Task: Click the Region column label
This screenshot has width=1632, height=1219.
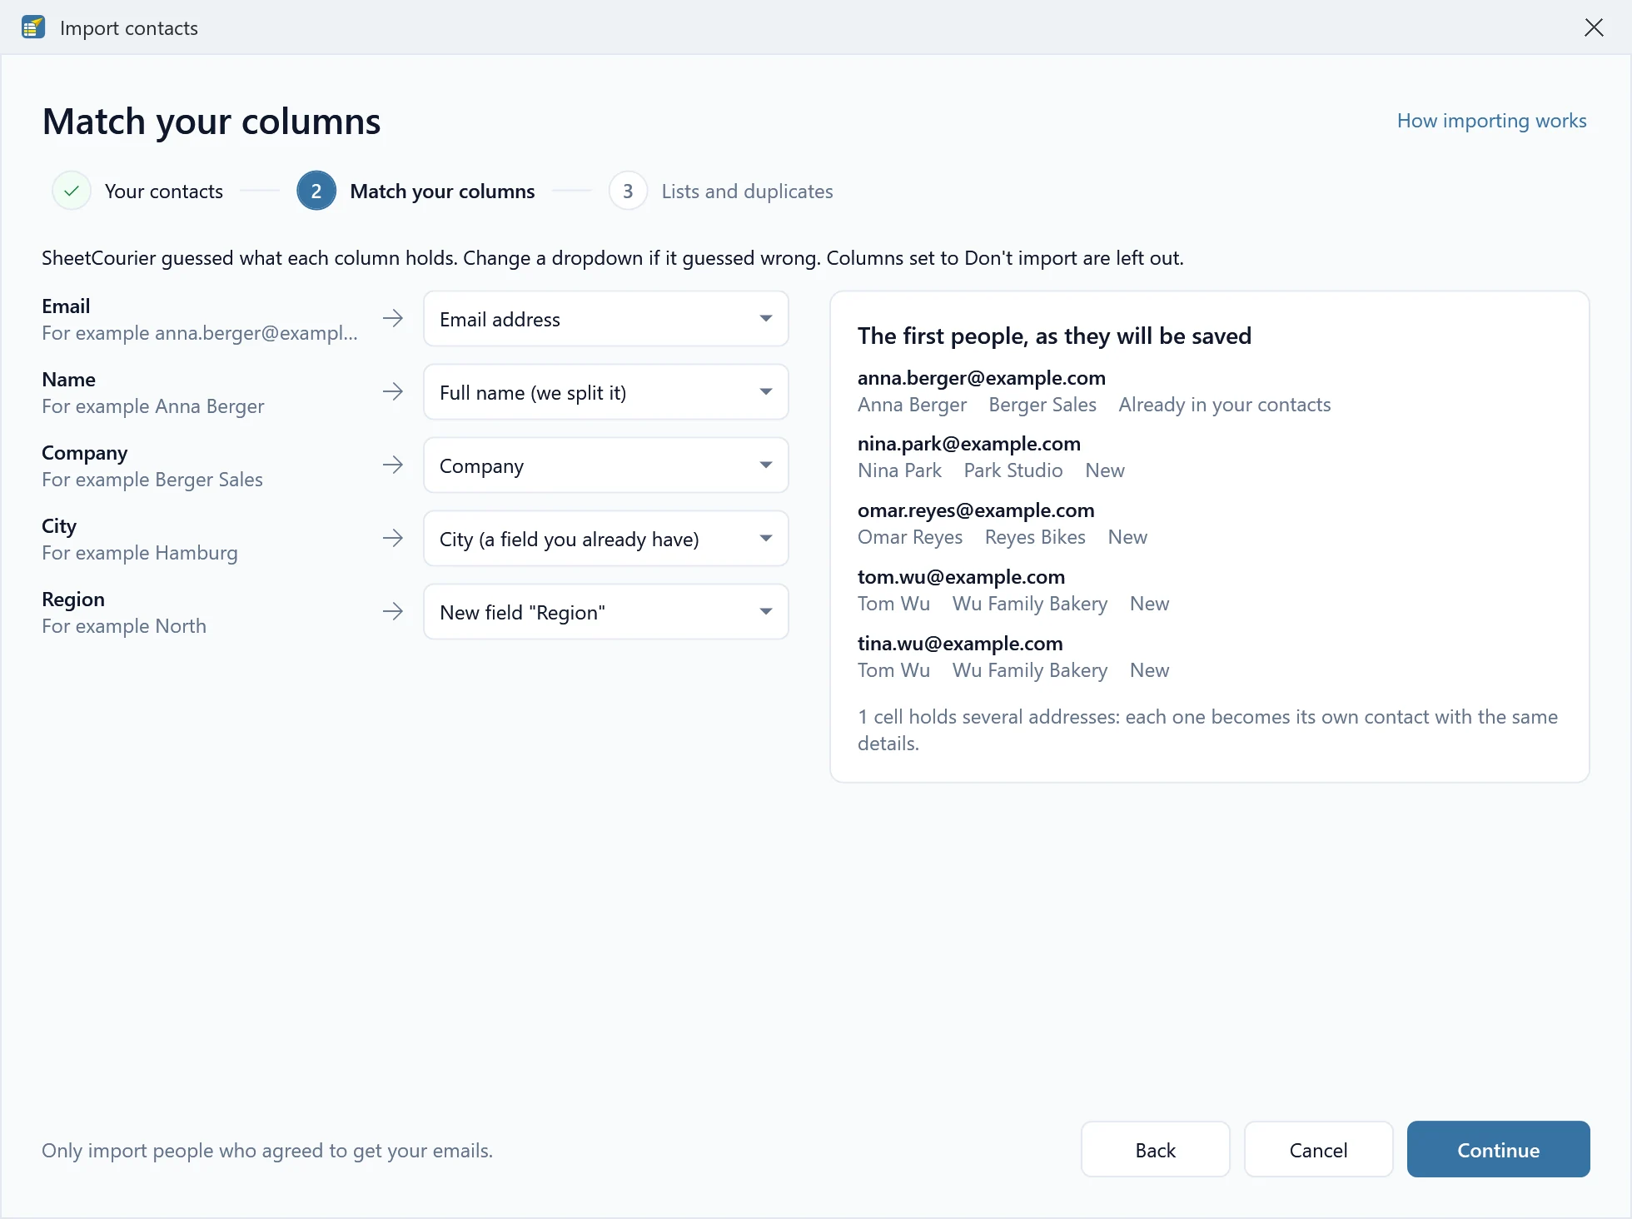Action: click(x=73, y=600)
